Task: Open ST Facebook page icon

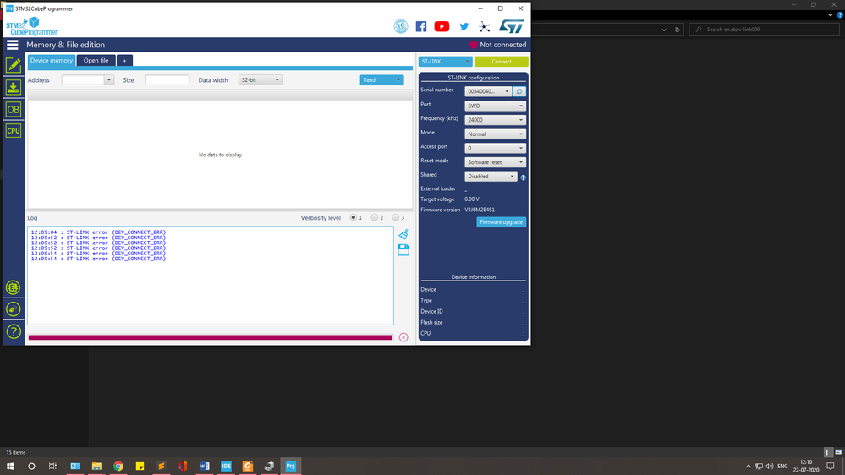Action: click(421, 26)
